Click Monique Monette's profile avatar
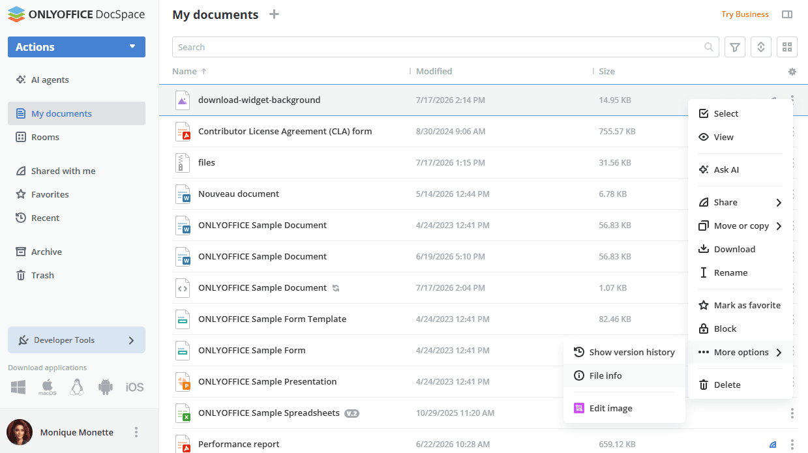 tap(20, 432)
